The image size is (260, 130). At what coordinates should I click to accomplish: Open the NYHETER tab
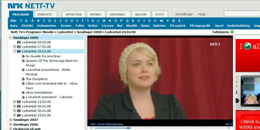point(74,14)
